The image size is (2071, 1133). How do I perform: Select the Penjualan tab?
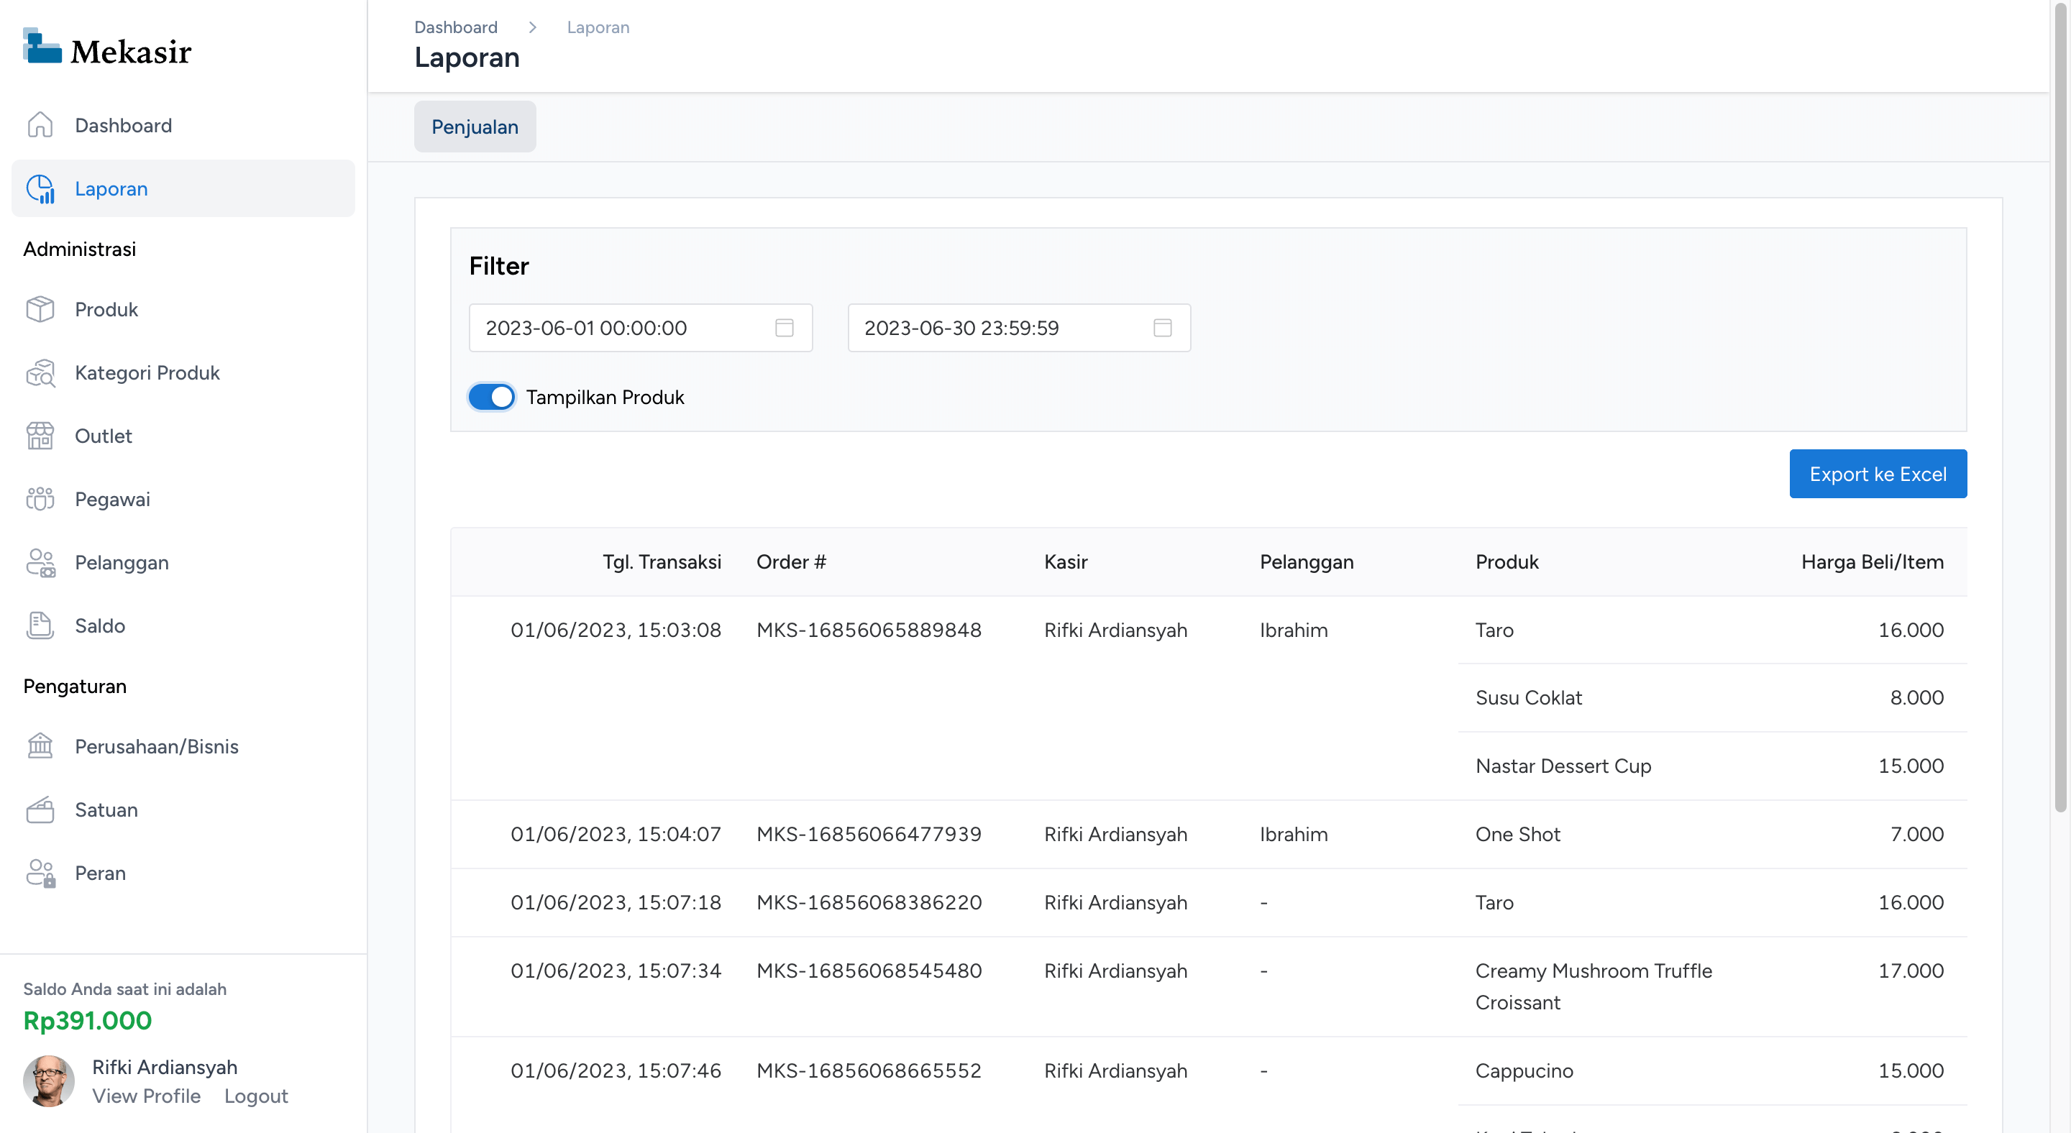tap(475, 127)
